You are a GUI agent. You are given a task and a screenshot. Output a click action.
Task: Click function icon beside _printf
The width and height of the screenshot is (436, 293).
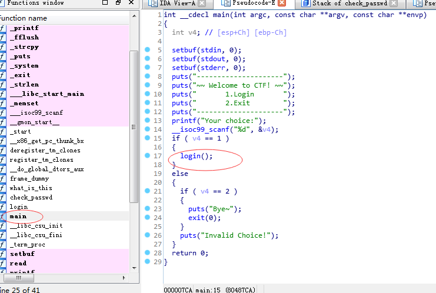2,28
